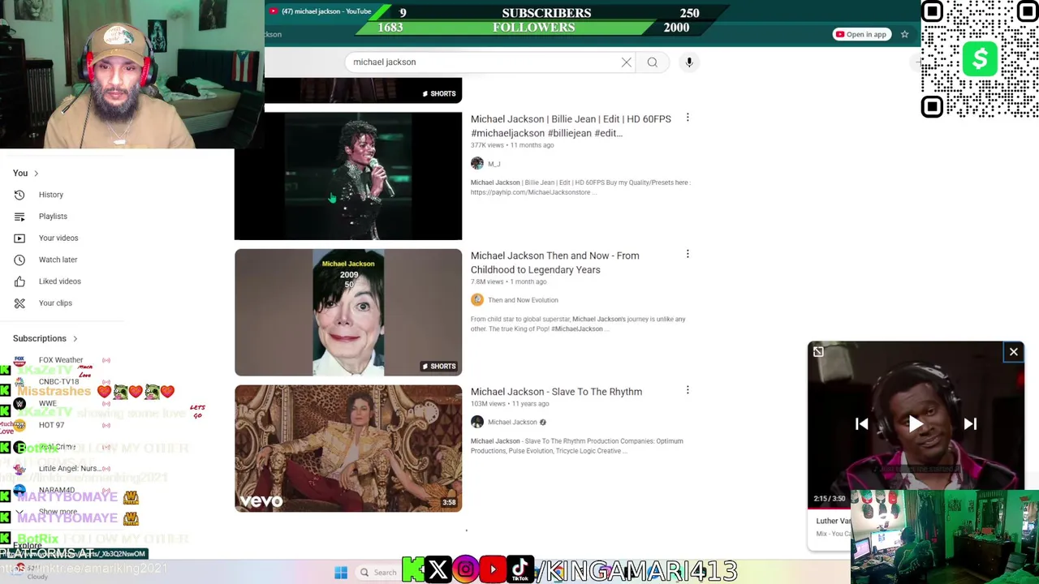Click Then and Now Evolution channel avatar
1039x584 pixels.
(x=477, y=300)
